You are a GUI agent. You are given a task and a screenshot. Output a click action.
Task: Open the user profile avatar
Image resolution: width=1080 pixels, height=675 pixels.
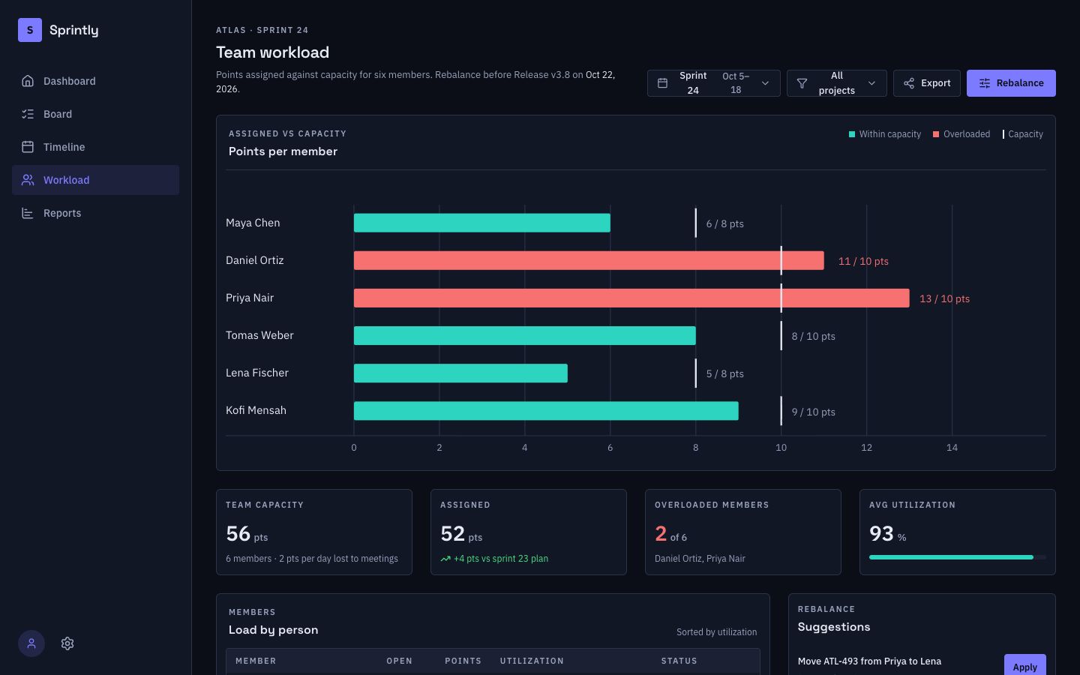(31, 643)
